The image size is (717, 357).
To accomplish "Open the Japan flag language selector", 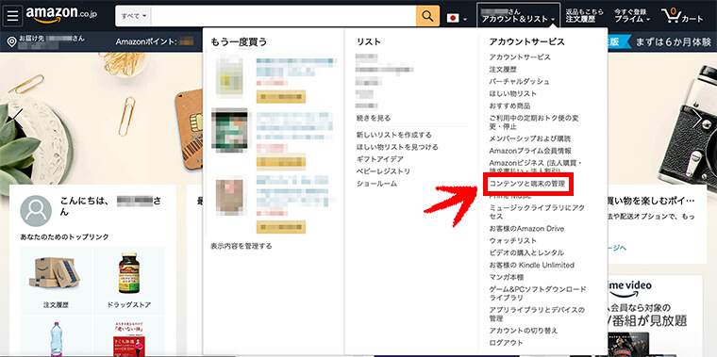I will click(x=457, y=18).
